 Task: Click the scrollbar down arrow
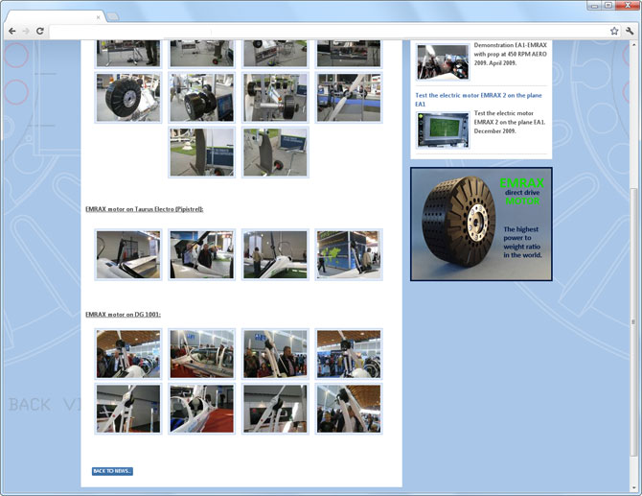click(x=633, y=487)
